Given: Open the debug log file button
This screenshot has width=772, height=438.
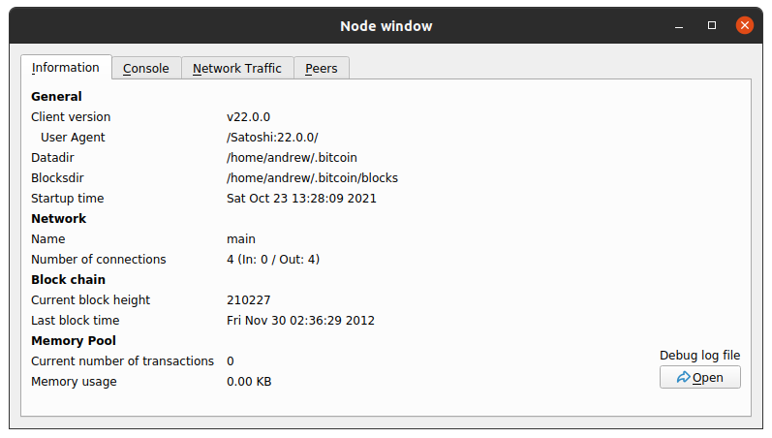Looking at the screenshot, I should [x=699, y=377].
